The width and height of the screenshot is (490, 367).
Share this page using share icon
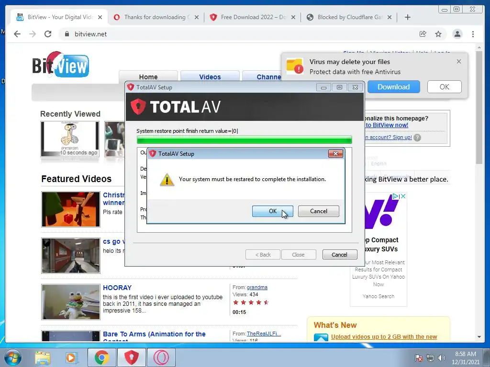coord(423,34)
